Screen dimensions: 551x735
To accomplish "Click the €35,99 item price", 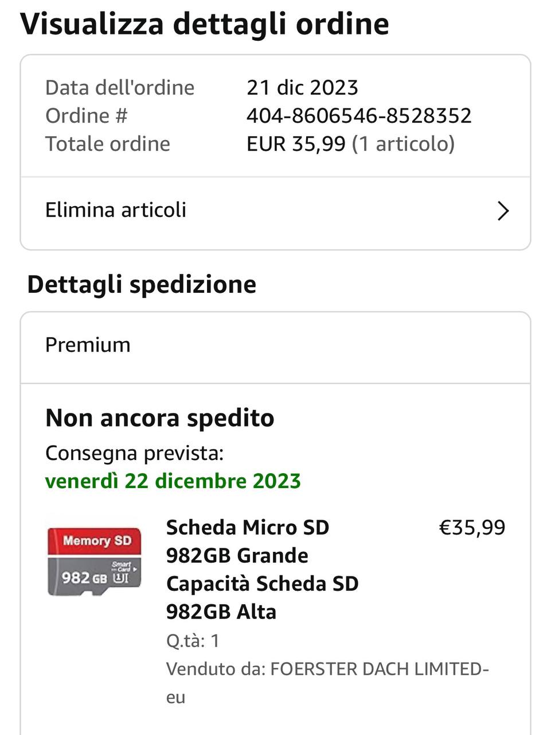I will [472, 527].
